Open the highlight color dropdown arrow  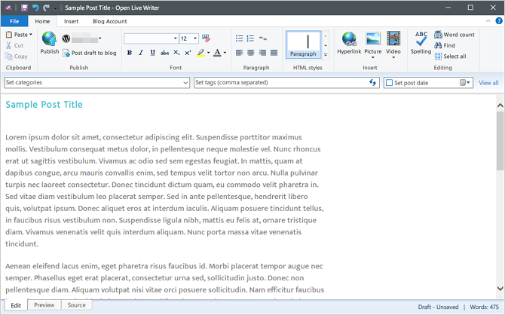209,53
